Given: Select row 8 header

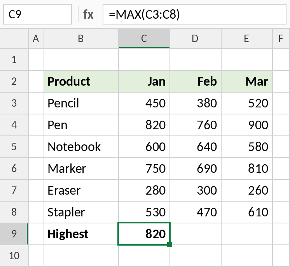Looking at the screenshot, I should (x=14, y=212).
